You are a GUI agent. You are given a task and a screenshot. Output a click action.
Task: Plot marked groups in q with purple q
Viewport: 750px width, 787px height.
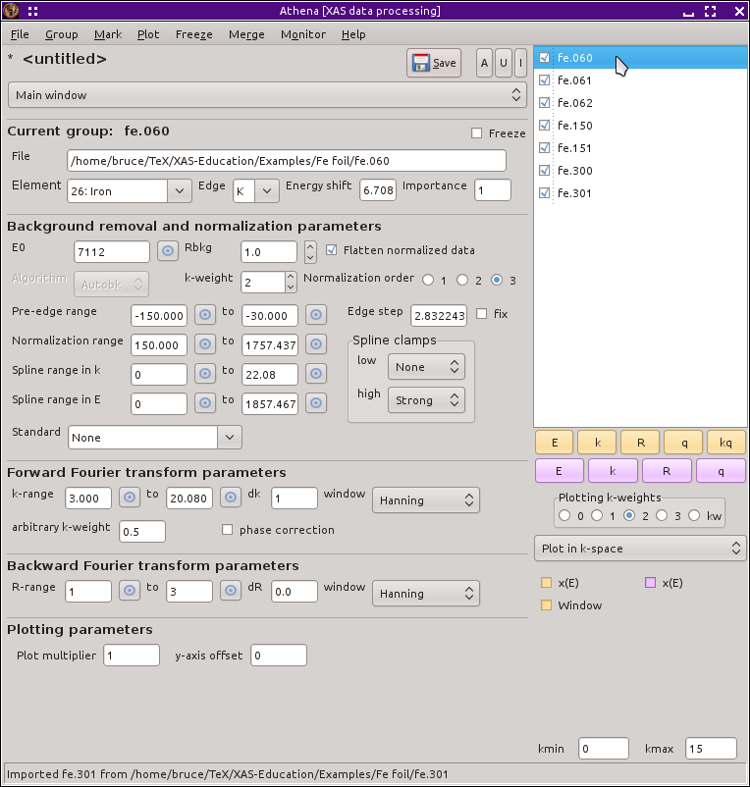[x=721, y=471]
